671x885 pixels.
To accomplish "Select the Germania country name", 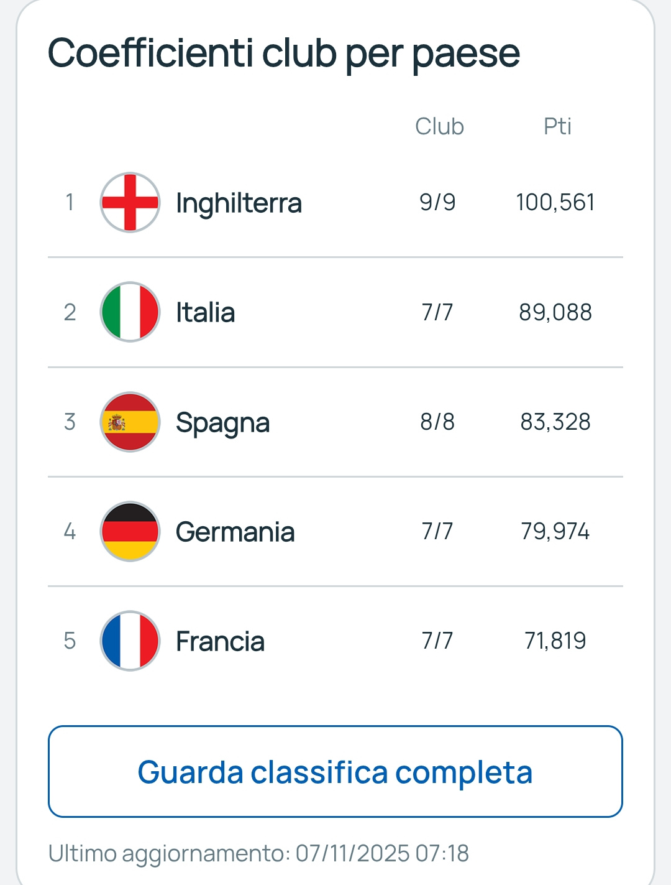I will pos(235,532).
